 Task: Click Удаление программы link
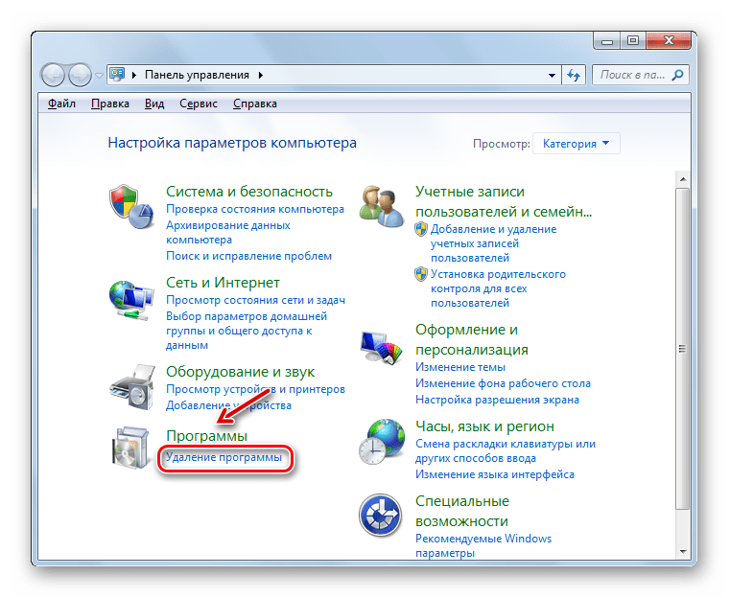point(224,457)
